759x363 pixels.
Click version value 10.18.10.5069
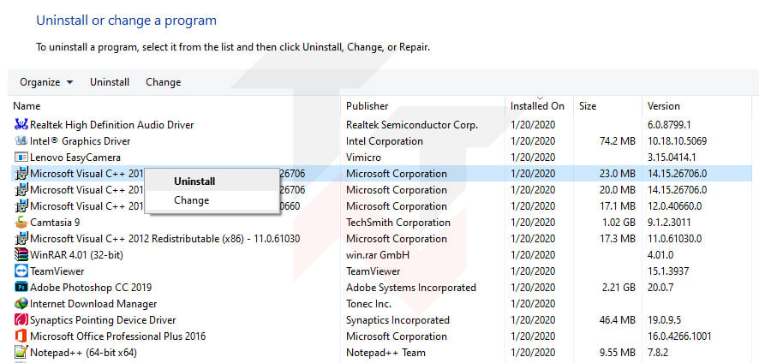pos(678,141)
